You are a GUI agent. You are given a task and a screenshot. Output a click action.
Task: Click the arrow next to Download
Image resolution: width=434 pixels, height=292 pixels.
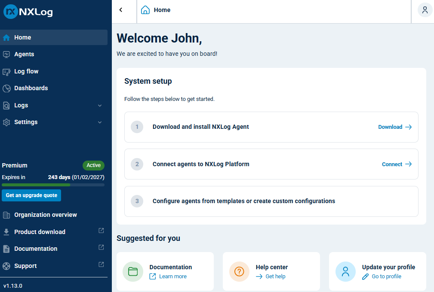click(x=409, y=127)
